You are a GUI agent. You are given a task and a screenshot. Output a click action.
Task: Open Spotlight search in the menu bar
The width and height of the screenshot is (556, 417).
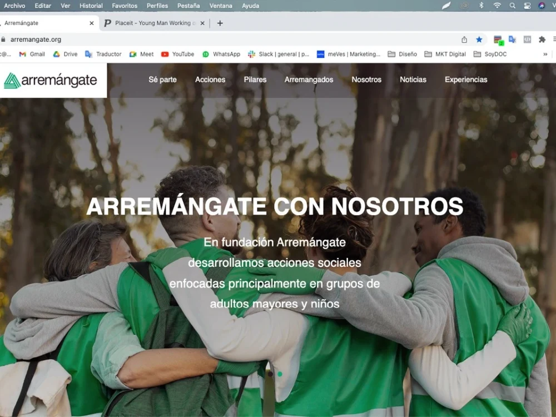(x=513, y=6)
